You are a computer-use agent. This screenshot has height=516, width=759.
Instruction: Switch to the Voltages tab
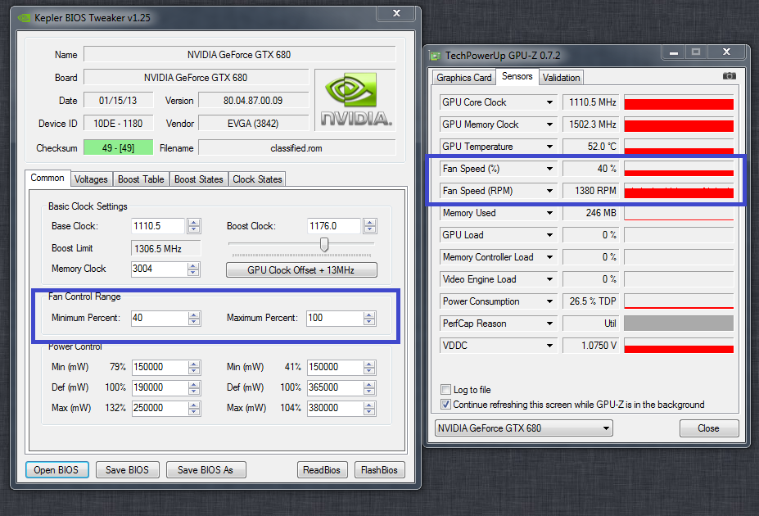point(91,179)
